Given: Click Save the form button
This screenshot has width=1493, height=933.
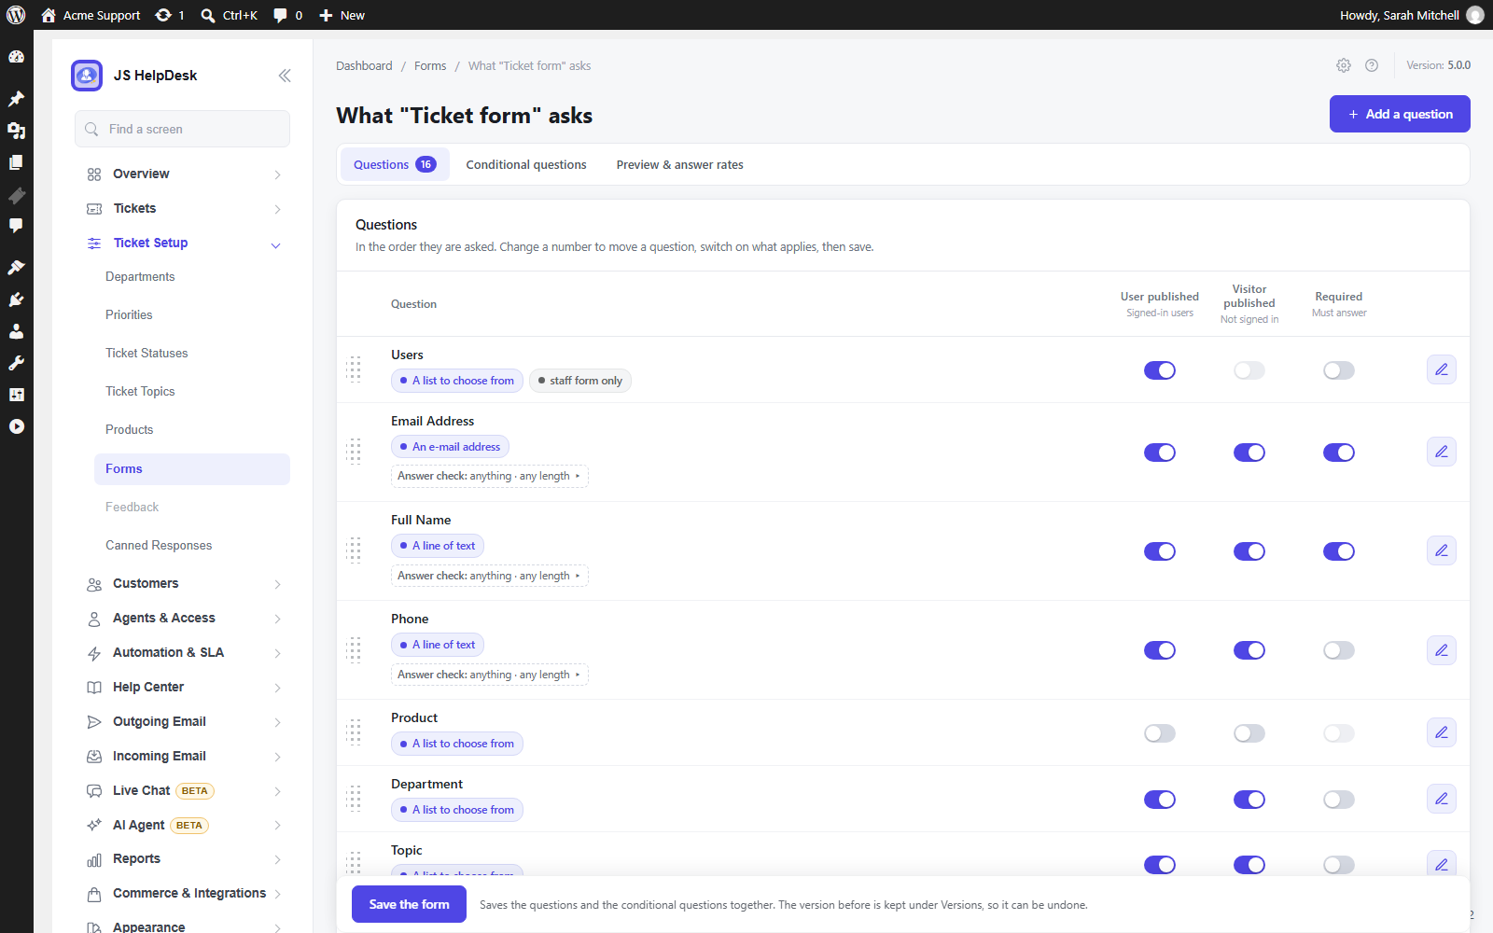Looking at the screenshot, I should tap(409, 904).
